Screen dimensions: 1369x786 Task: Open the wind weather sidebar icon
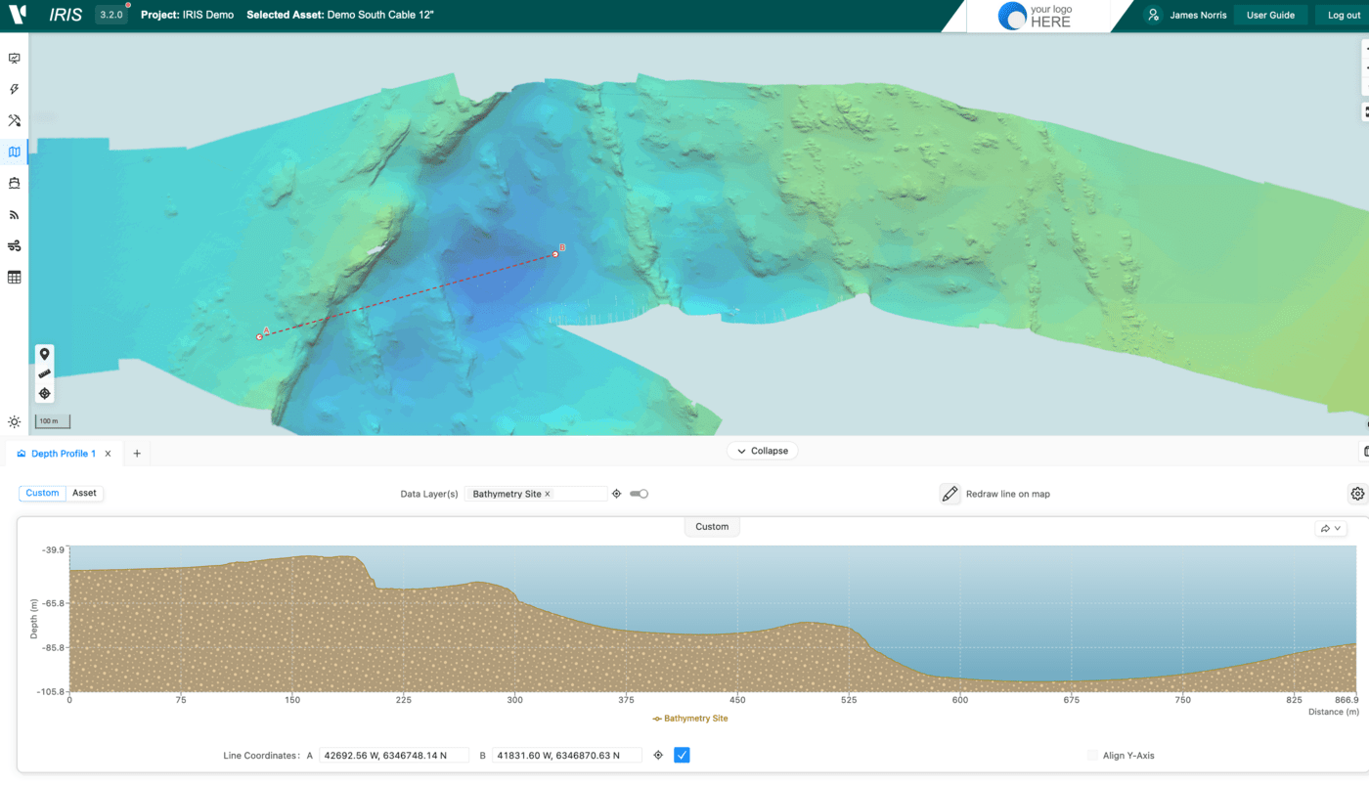tap(14, 245)
